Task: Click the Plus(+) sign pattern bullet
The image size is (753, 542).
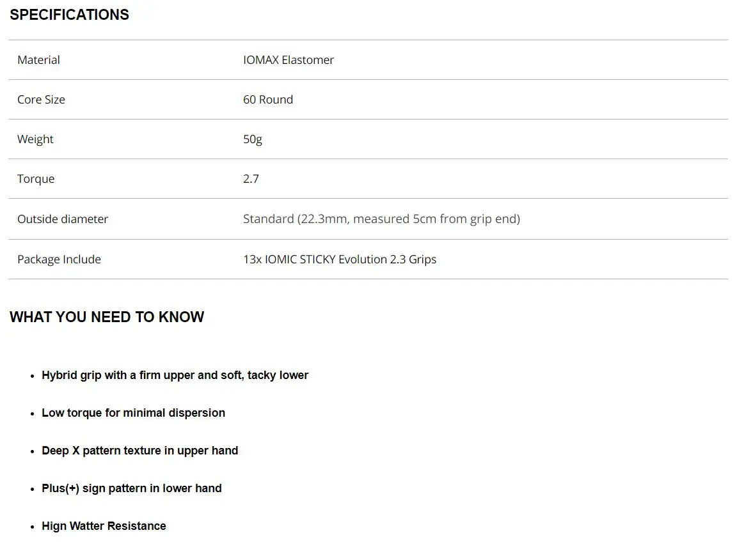Action: [x=131, y=488]
